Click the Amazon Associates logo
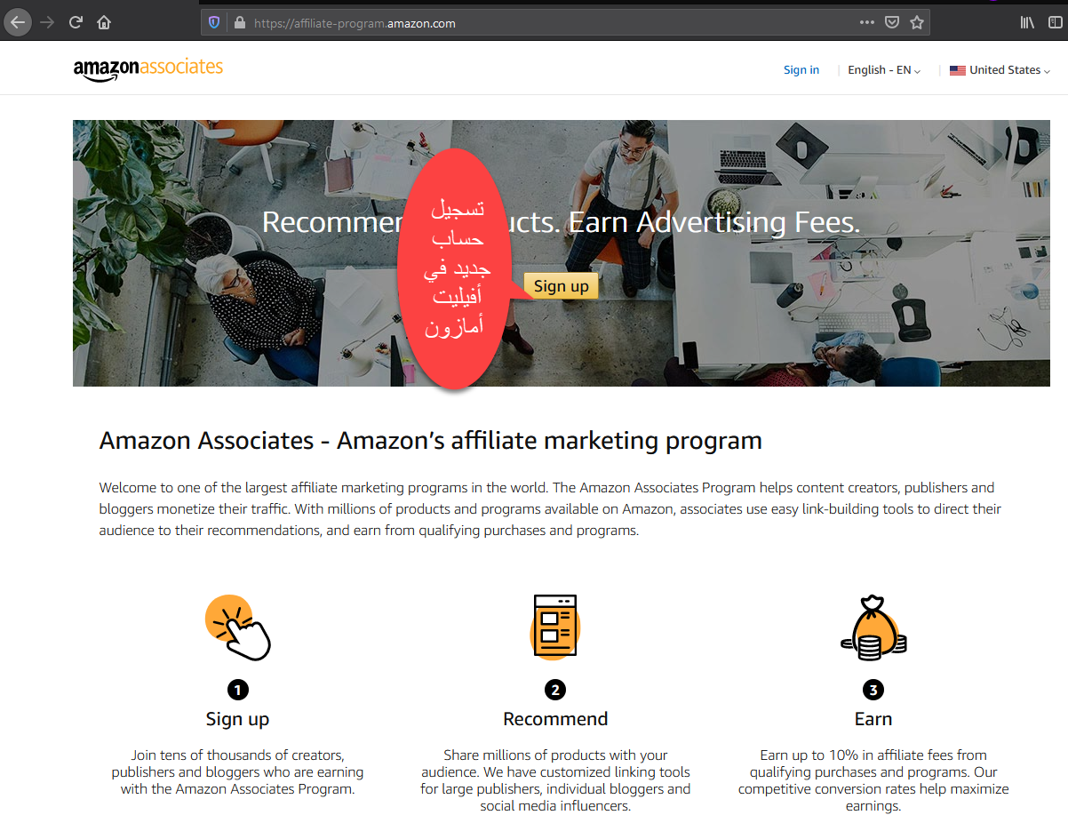1068x831 pixels. click(x=148, y=68)
